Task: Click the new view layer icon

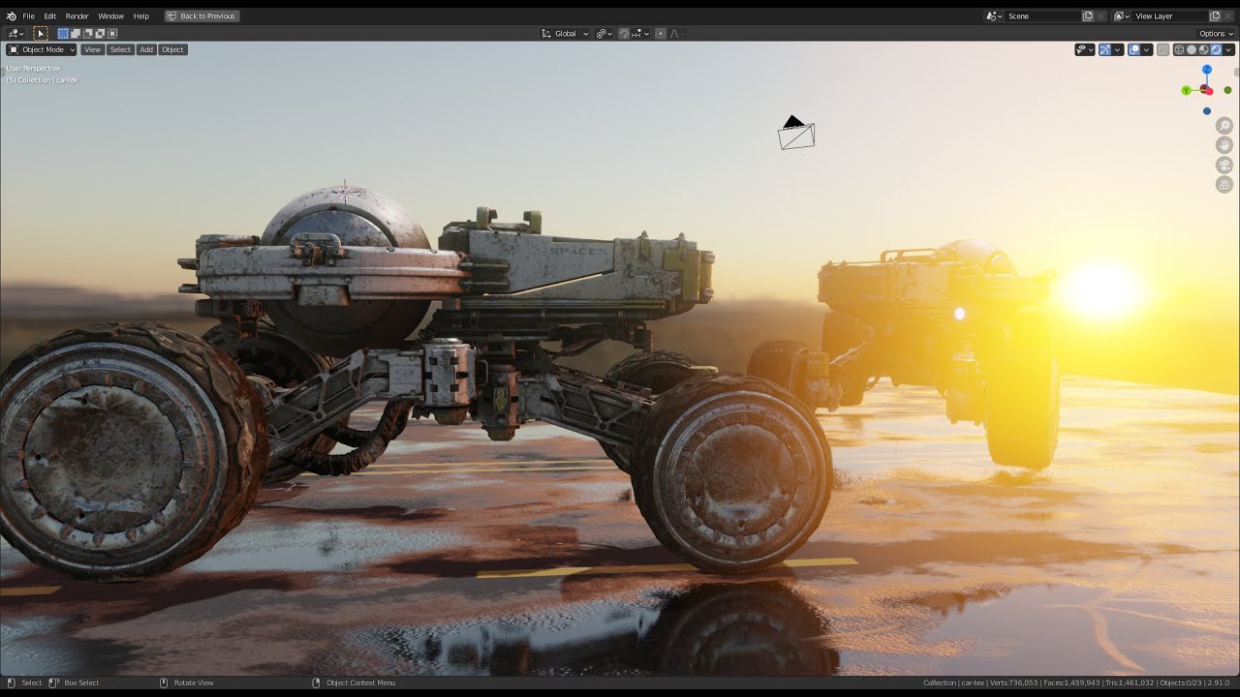Action: pyautogui.click(x=1215, y=16)
